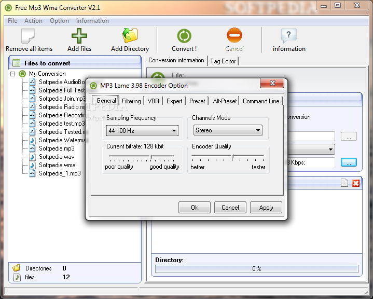Open the File menu

pos(12,21)
